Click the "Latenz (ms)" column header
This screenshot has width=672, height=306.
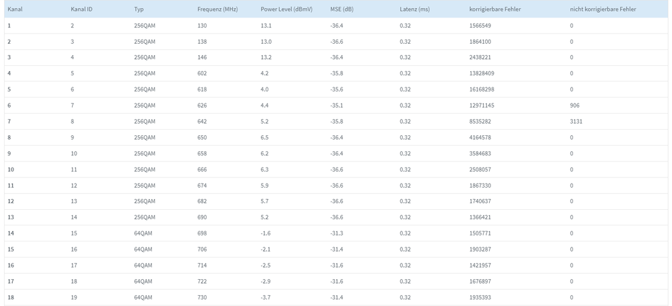414,9
